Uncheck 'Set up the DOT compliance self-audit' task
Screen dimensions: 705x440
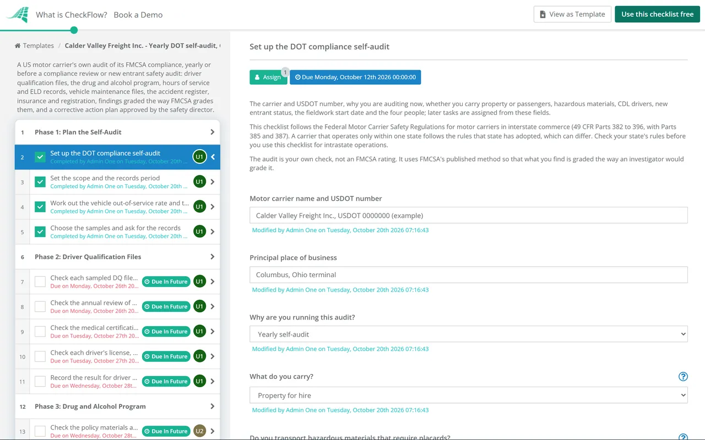(40, 157)
